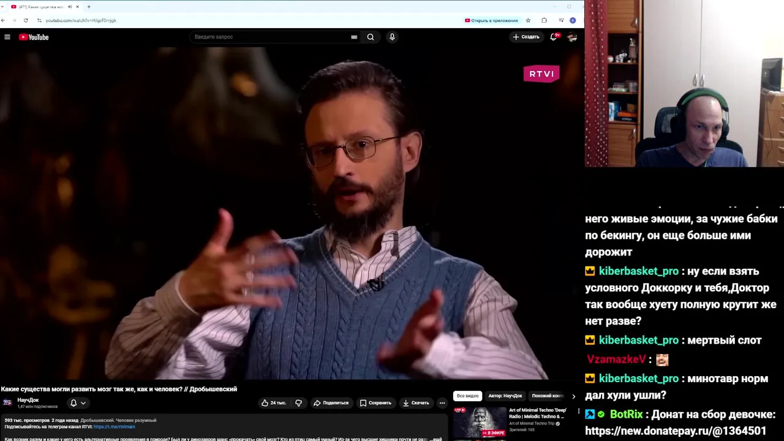
Task: Open a new browser tab
Action: (x=89, y=7)
